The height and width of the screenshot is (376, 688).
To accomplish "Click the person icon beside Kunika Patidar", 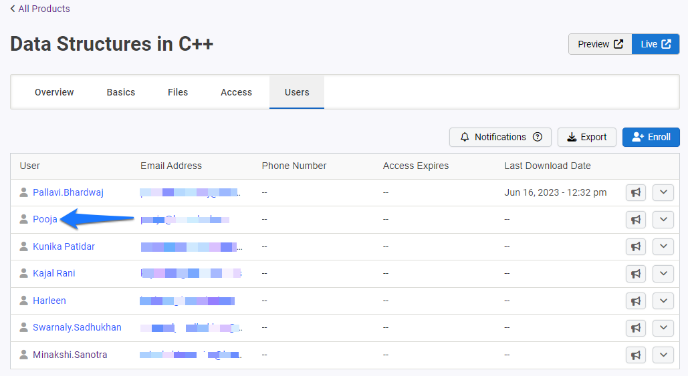I will pos(23,246).
